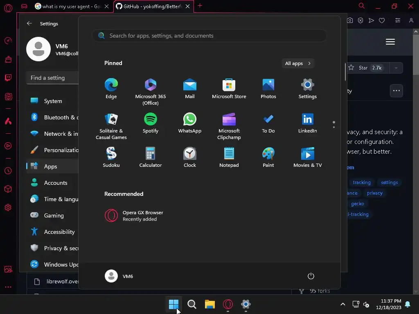Launch the Photos app
Screen dimensions: 419x314
[x=268, y=89]
